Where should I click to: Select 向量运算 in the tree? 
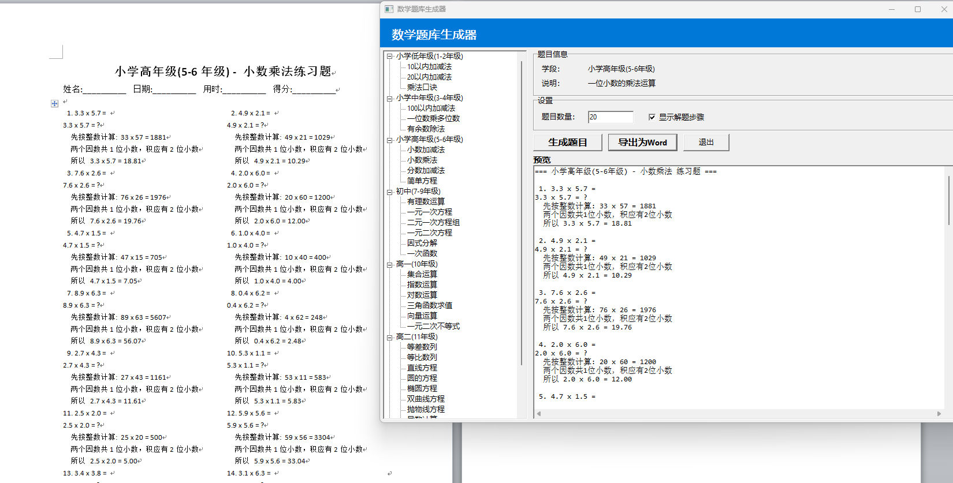click(422, 316)
